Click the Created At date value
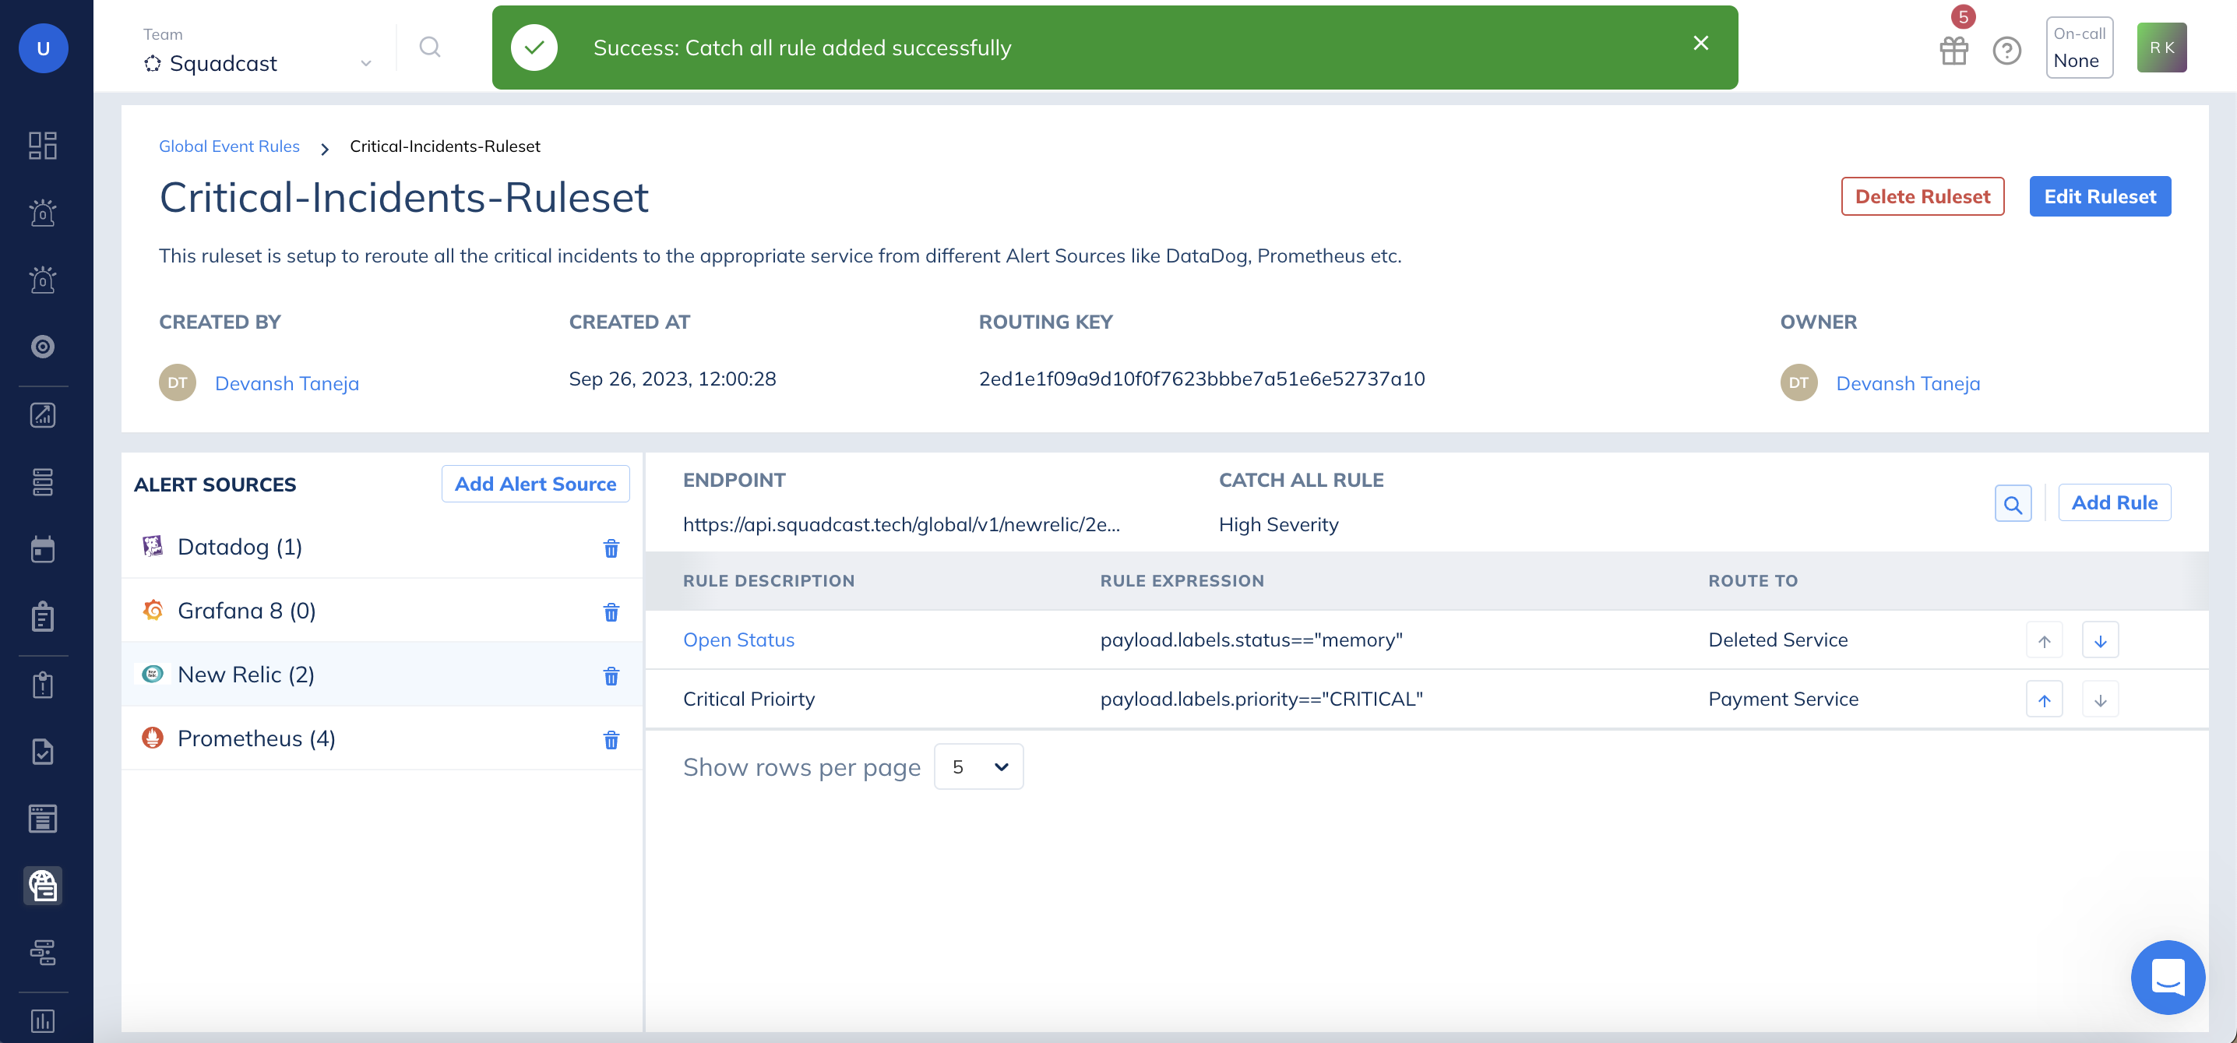 coord(672,379)
